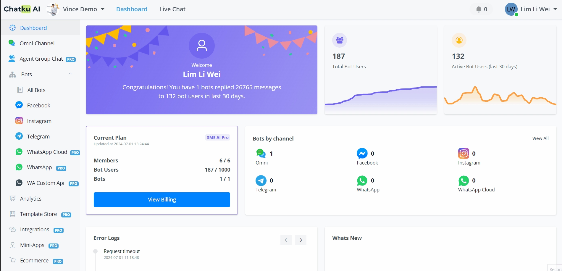Collapse the Bots section in sidebar
Image resolution: width=562 pixels, height=271 pixels.
coord(70,74)
